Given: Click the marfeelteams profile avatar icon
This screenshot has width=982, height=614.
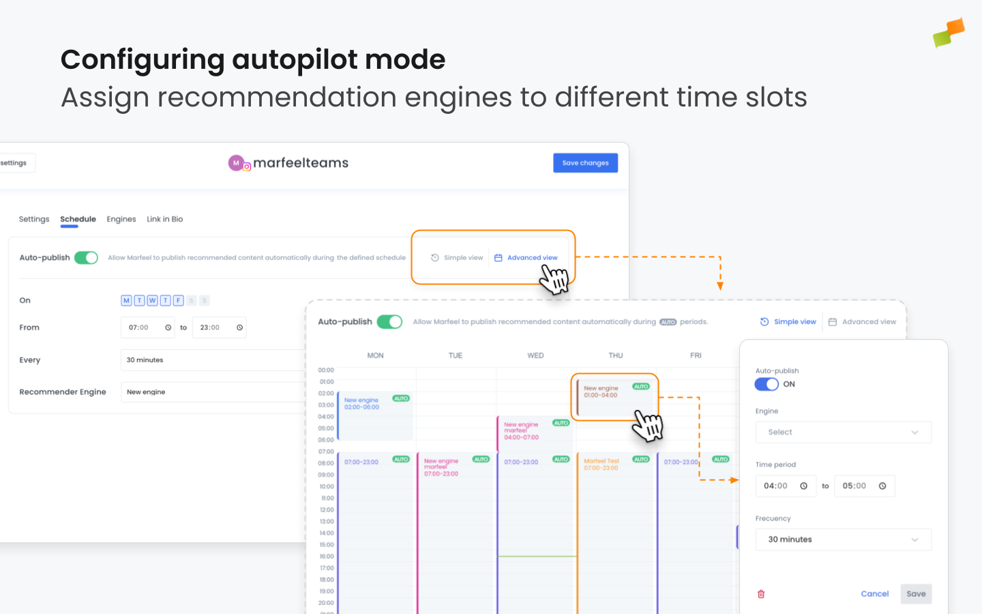Looking at the screenshot, I should (235, 163).
